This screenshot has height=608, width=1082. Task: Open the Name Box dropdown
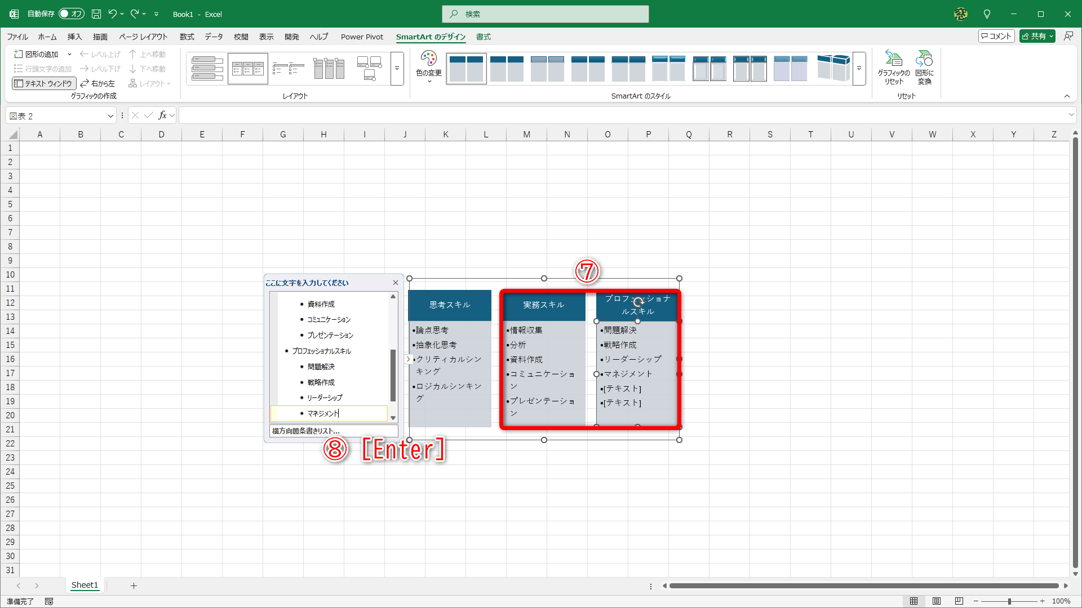pos(110,116)
